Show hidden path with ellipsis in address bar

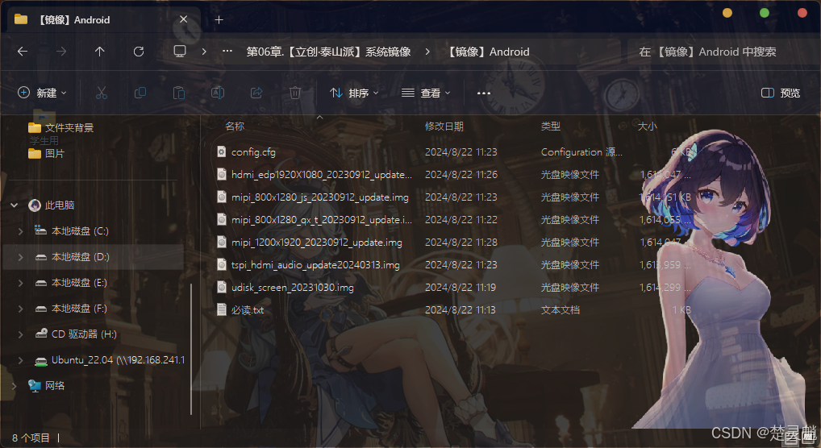point(227,52)
